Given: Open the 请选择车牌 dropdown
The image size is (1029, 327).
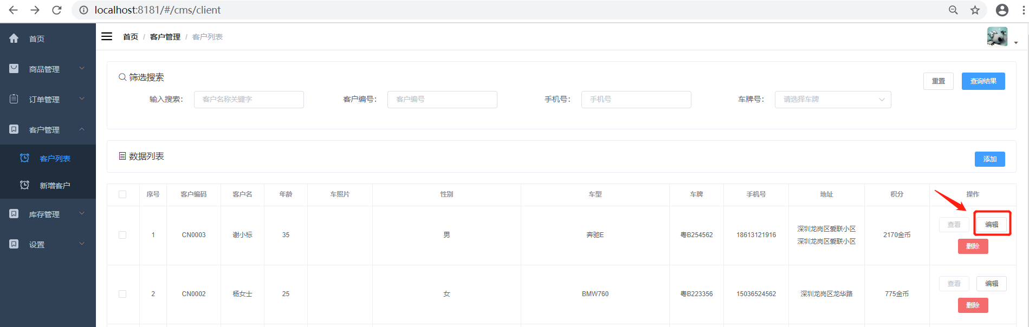Looking at the screenshot, I should coord(833,99).
